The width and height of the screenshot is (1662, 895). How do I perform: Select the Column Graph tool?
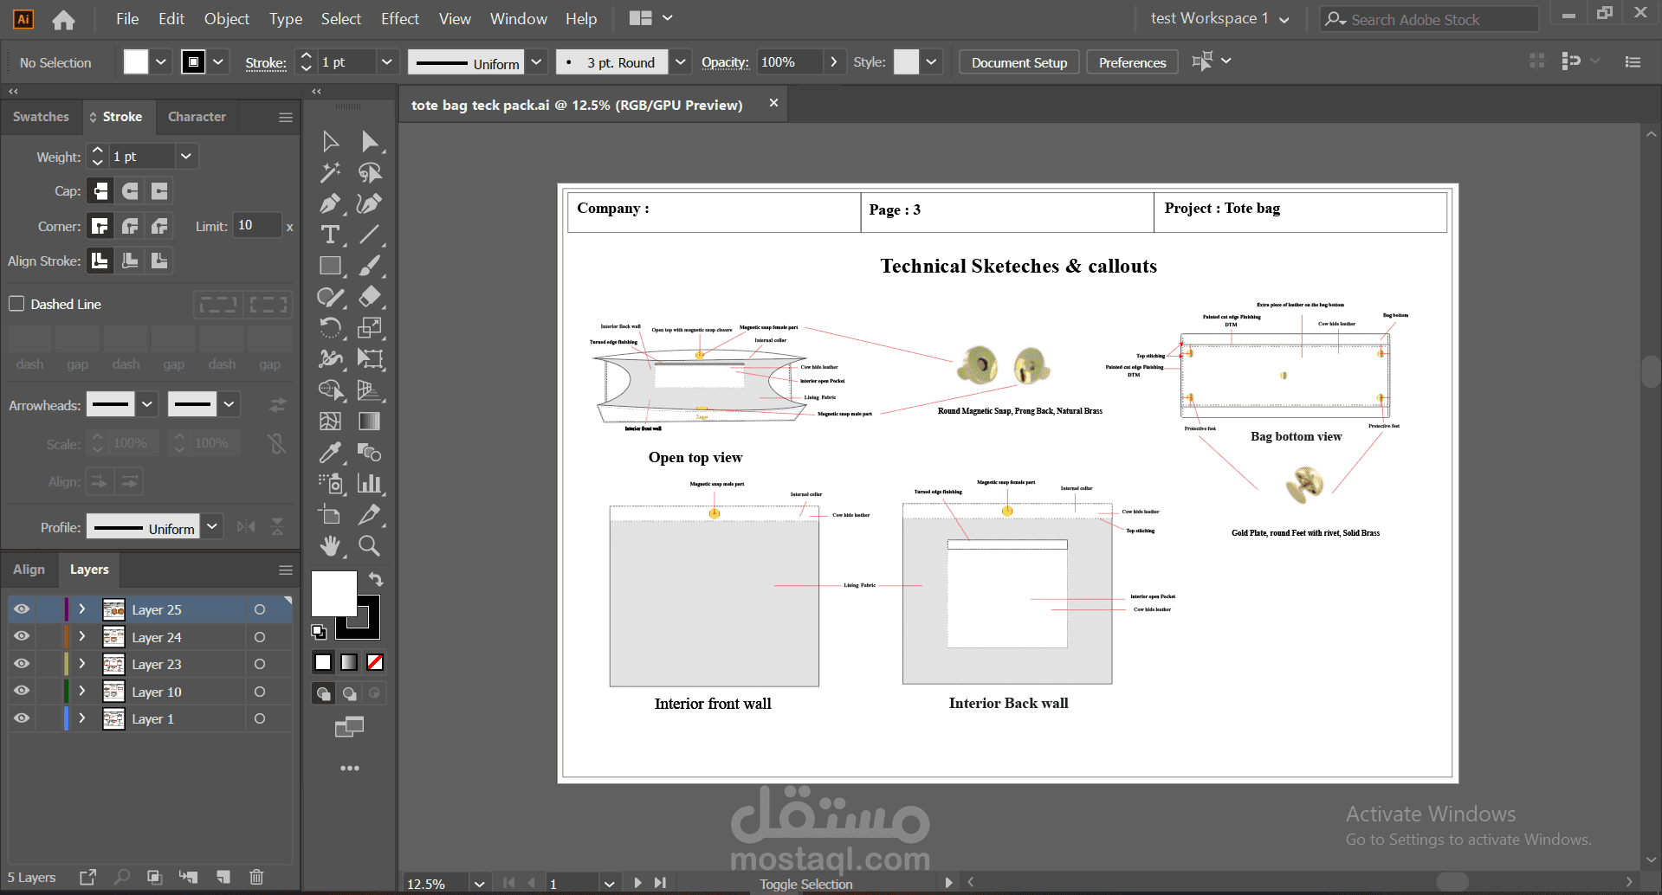370,484
